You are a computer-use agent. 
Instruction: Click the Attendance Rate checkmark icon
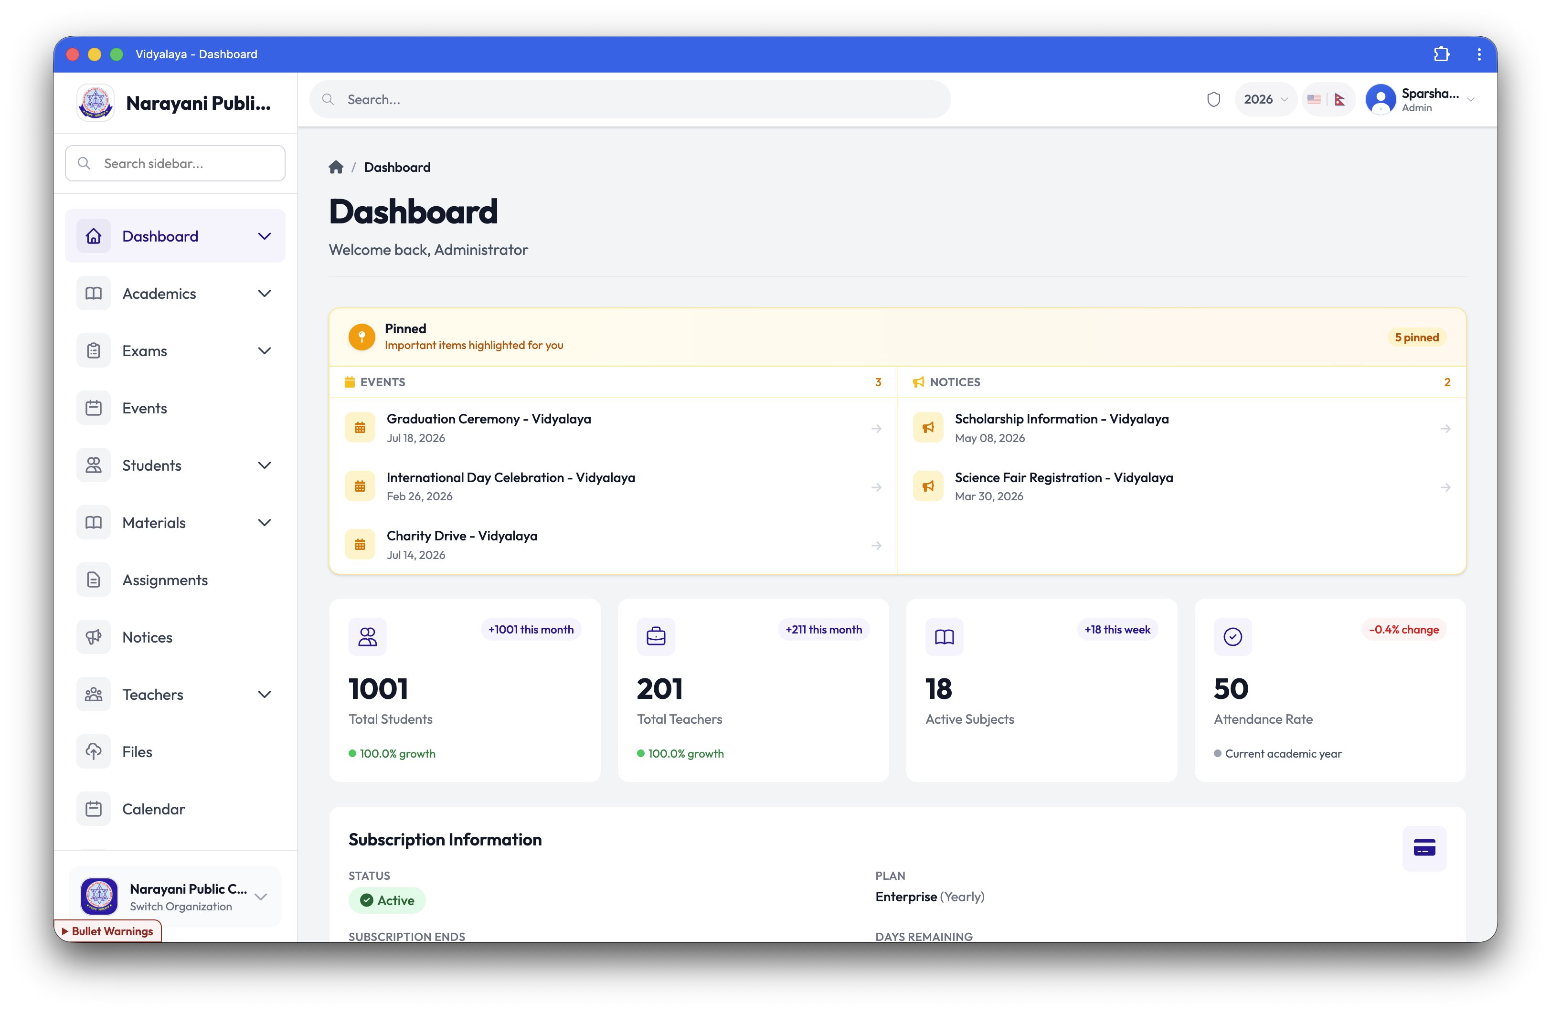[1232, 636]
